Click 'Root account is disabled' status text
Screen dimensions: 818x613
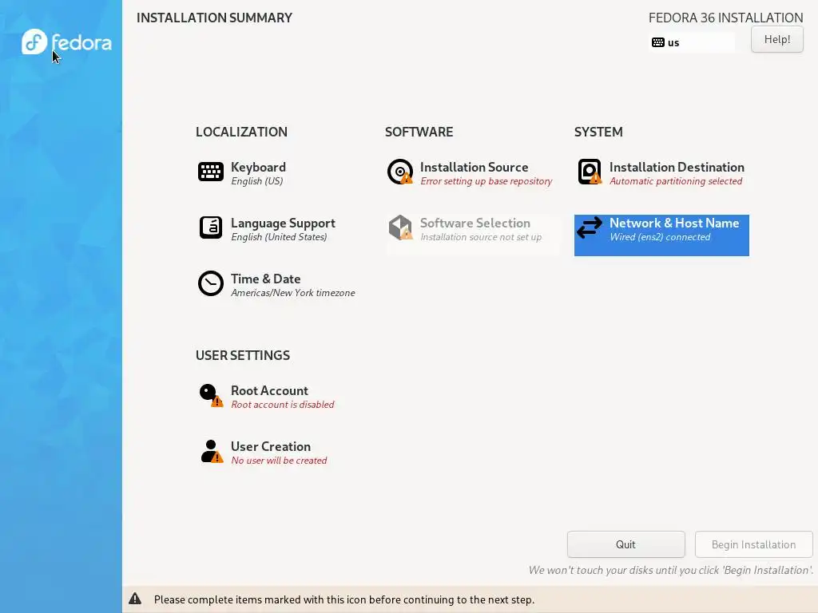(283, 405)
